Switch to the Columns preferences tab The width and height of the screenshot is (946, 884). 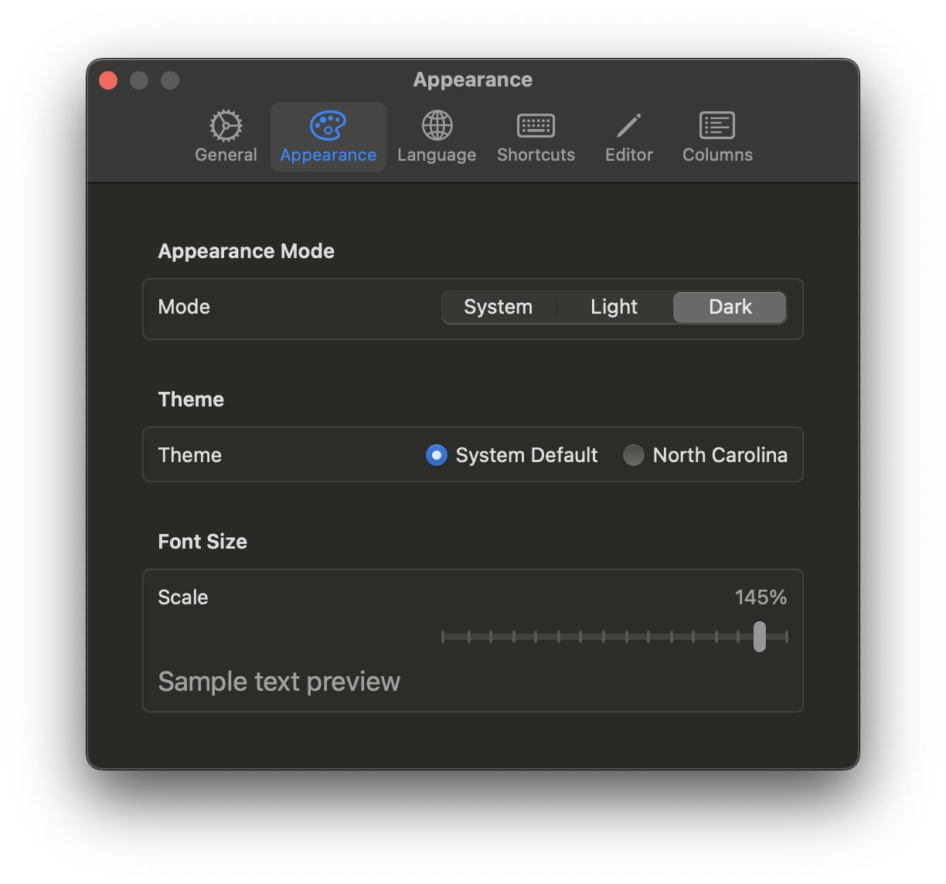pyautogui.click(x=716, y=138)
